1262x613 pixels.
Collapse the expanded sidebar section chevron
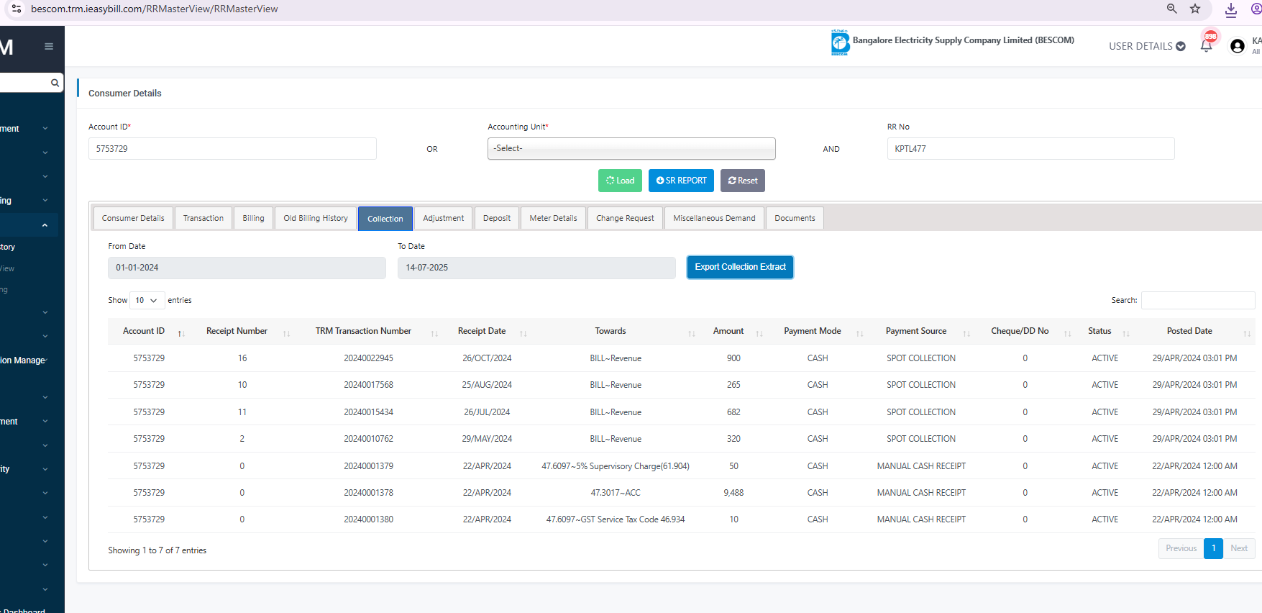pos(45,224)
